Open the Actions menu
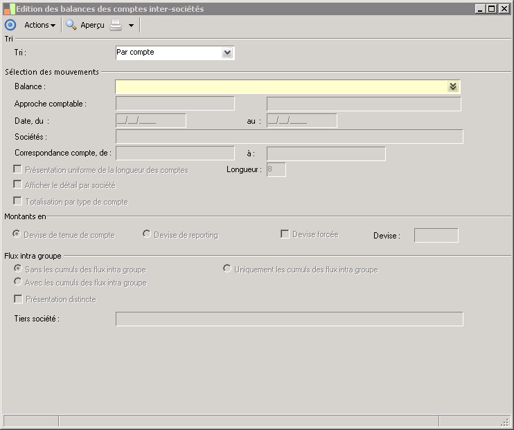 (39, 25)
